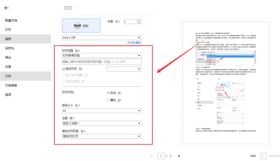Viewport: 280px width, 161px height.
Task: Click the copies number input field
Action: 131,22
